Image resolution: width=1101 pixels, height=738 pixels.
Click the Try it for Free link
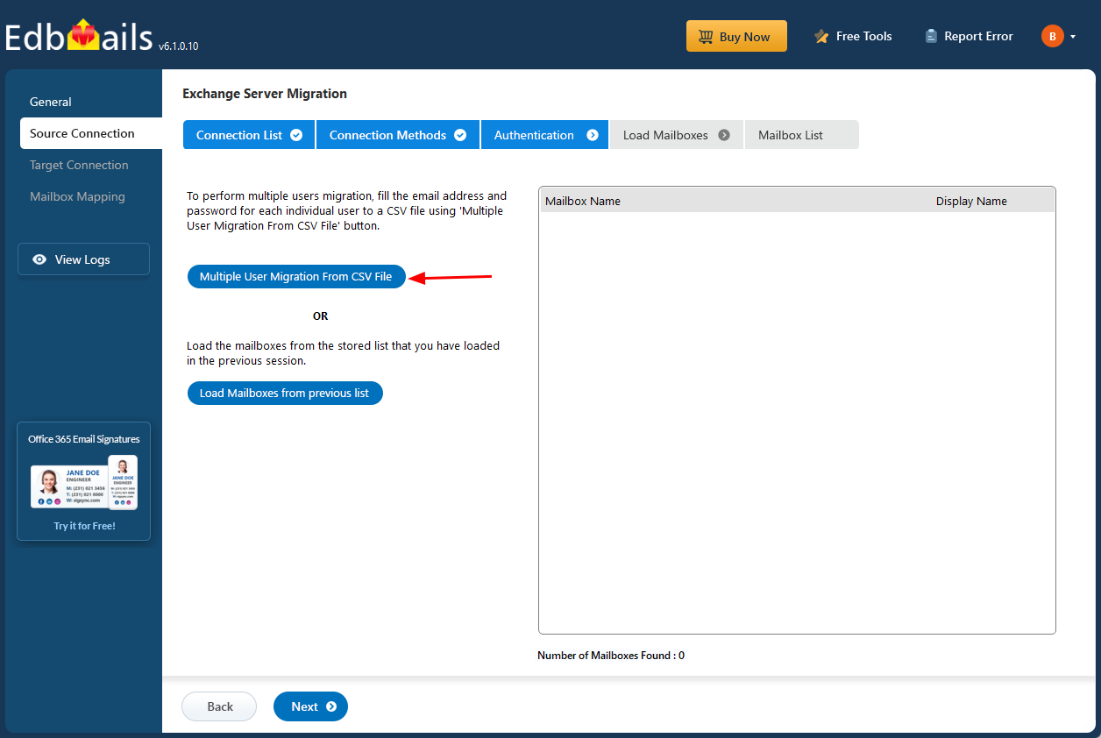(x=84, y=526)
